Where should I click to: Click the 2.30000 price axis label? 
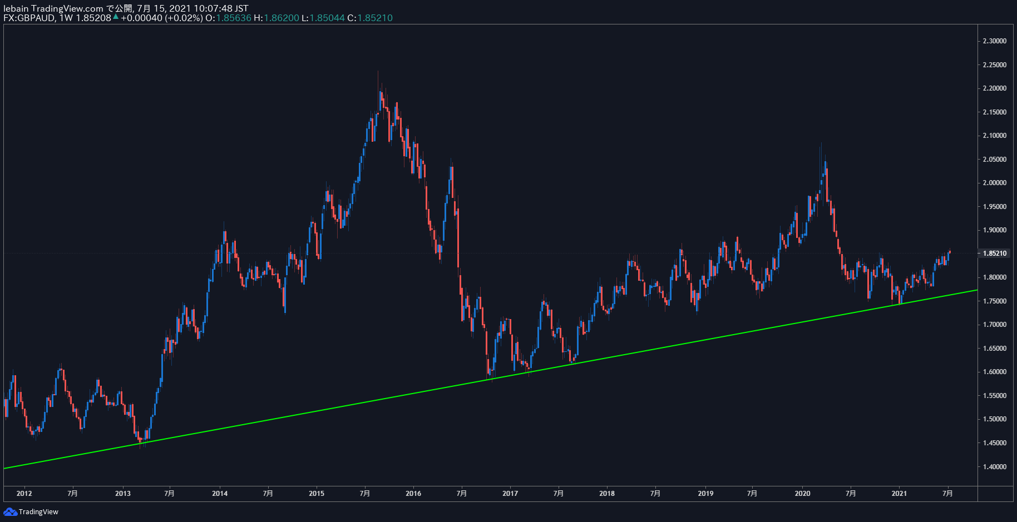coord(995,41)
